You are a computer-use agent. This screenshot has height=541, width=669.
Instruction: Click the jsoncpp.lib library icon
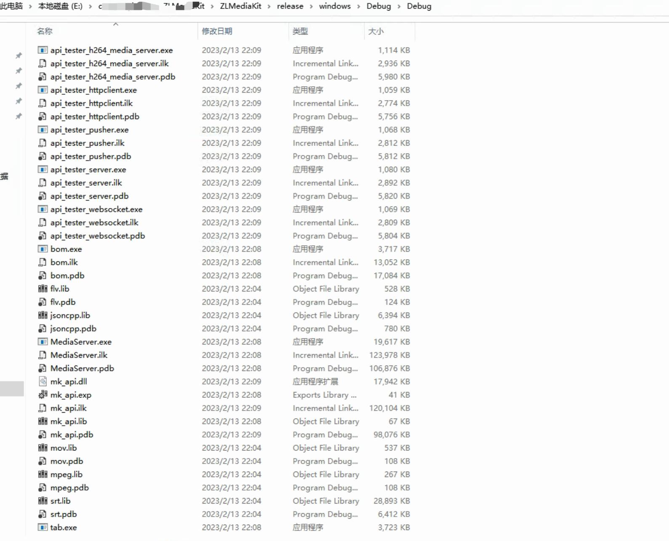pos(42,315)
